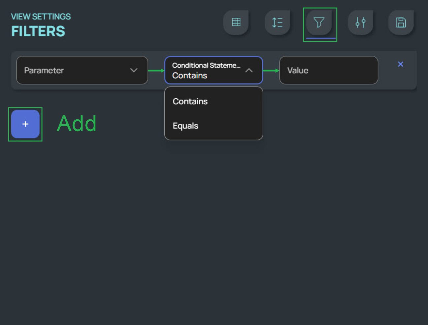Open the adjustment sliders settings icon
The width and height of the screenshot is (428, 325).
coord(360,22)
